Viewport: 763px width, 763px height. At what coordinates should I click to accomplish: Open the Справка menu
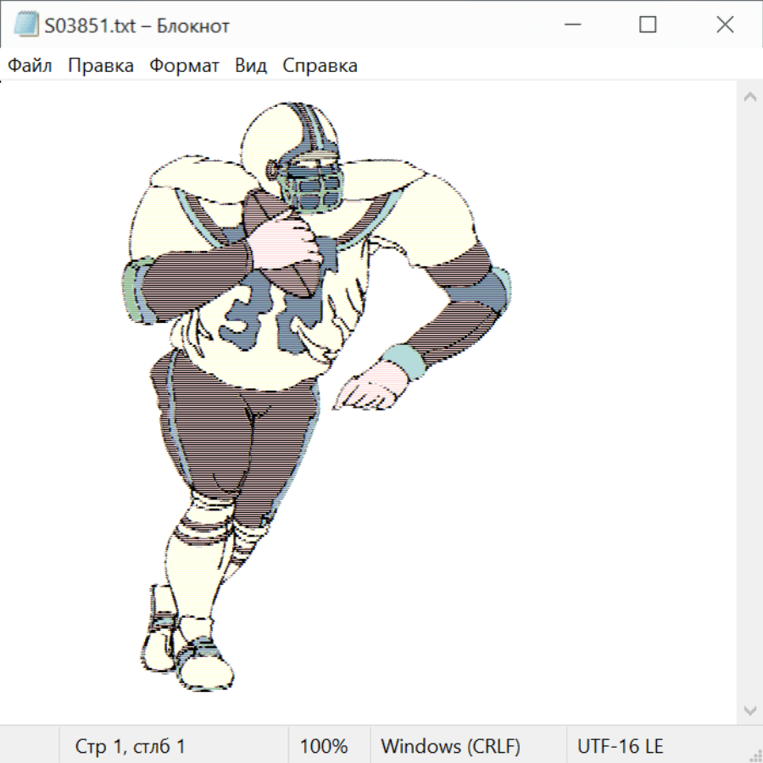tap(320, 65)
